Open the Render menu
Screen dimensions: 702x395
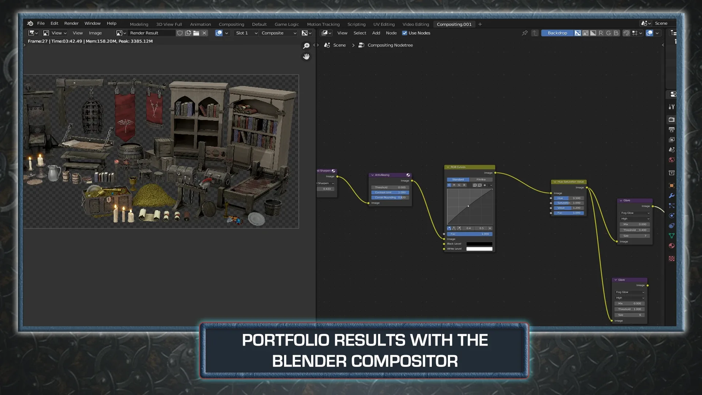point(71,23)
